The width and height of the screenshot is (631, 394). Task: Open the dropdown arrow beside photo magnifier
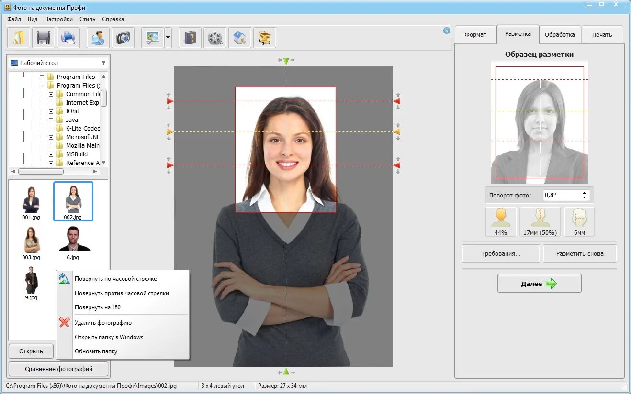pyautogui.click(x=168, y=38)
